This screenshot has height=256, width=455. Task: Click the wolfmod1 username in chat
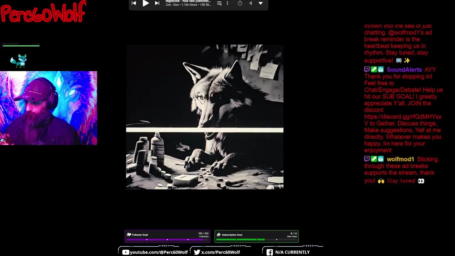[x=400, y=159]
